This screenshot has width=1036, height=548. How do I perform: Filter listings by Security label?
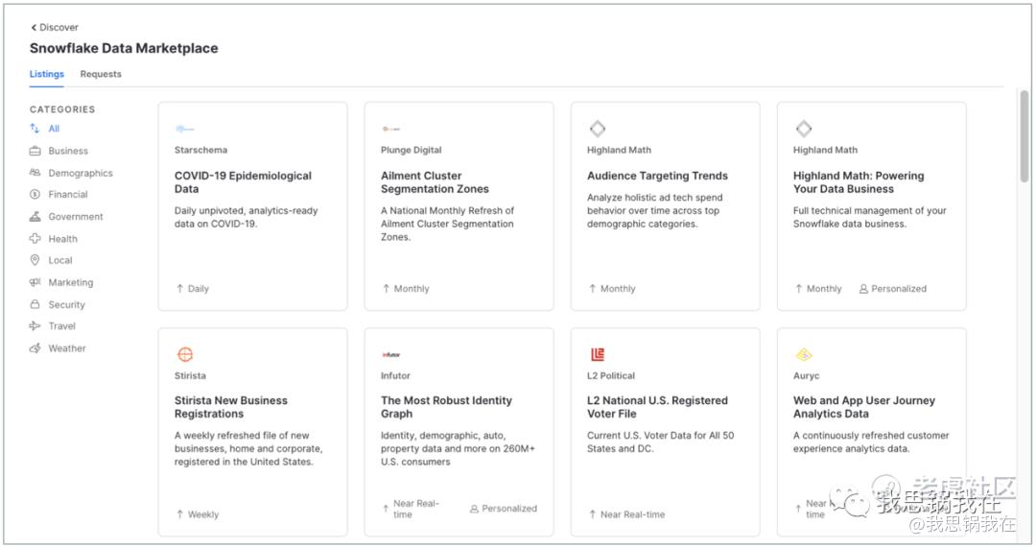pyautogui.click(x=67, y=305)
